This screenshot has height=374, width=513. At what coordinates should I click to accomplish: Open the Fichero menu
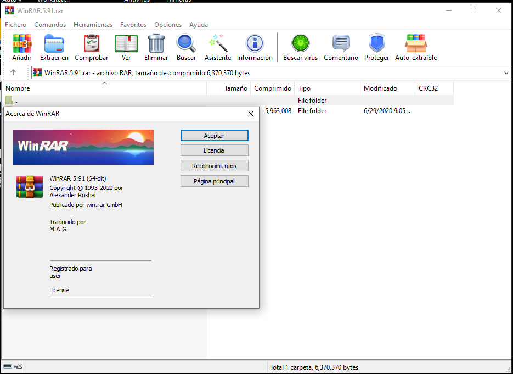coord(15,25)
